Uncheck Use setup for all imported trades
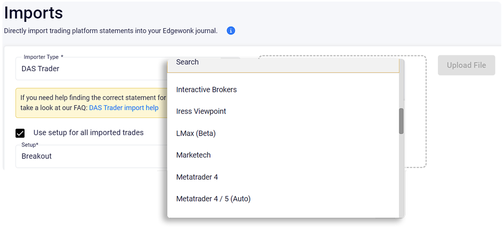The height and width of the screenshot is (228, 504). [20, 133]
